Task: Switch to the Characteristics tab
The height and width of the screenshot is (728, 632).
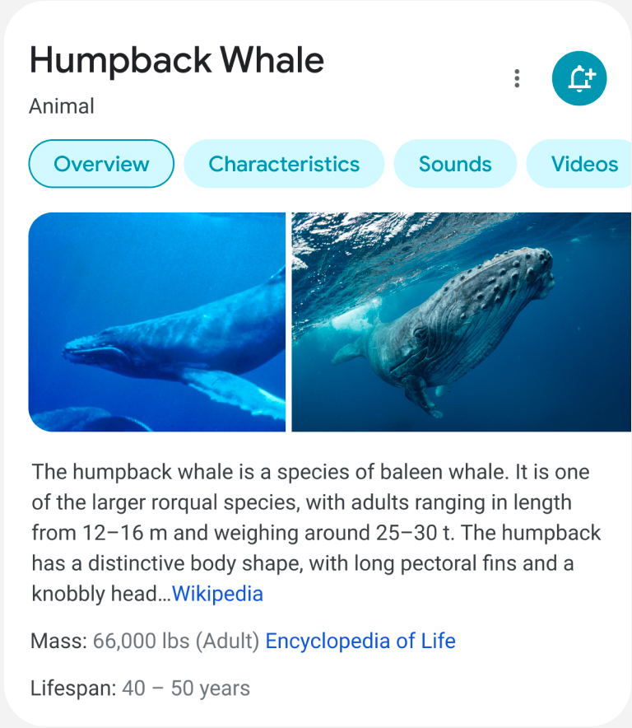Action: point(284,164)
